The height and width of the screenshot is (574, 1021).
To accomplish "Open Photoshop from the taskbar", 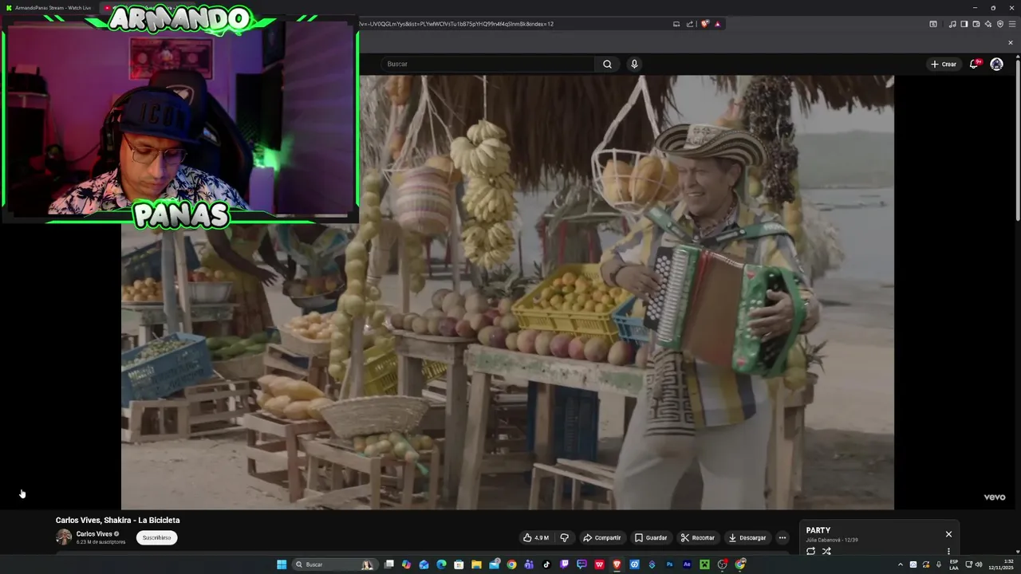I will [x=669, y=564].
